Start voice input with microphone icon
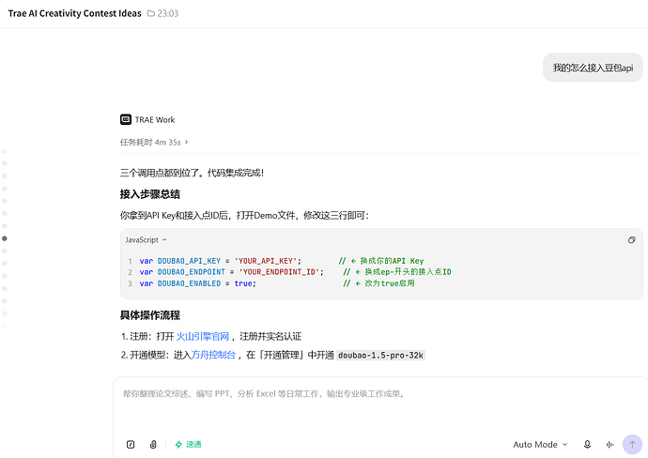This screenshot has width=648, height=458. point(587,444)
